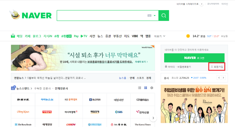
Task: Expand the search autocomplete dropdown arrow
Action: [x=155, y=15]
